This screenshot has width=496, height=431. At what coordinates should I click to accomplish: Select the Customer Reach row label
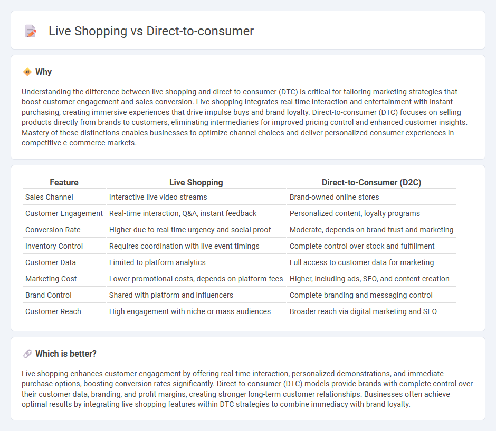pos(53,311)
